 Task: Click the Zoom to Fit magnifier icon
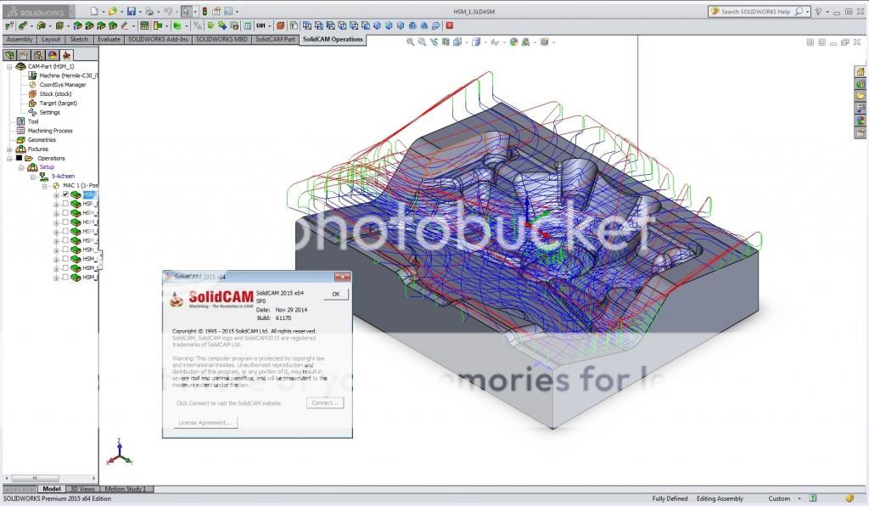[x=411, y=41]
